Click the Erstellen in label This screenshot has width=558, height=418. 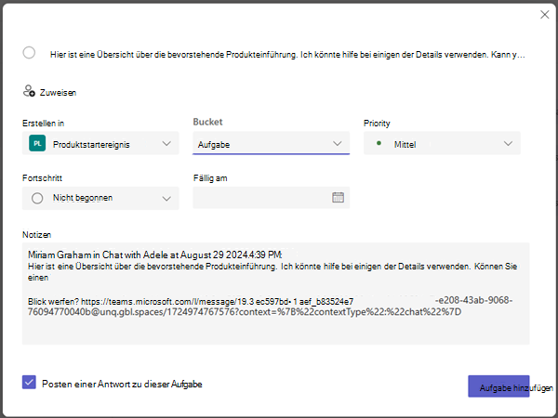[x=44, y=124]
